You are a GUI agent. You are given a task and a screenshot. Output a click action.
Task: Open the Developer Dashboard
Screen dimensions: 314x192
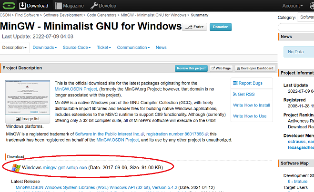click(x=255, y=68)
